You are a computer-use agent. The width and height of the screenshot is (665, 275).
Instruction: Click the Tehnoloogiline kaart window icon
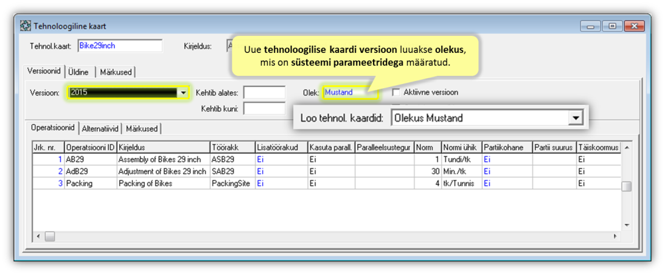(26, 27)
